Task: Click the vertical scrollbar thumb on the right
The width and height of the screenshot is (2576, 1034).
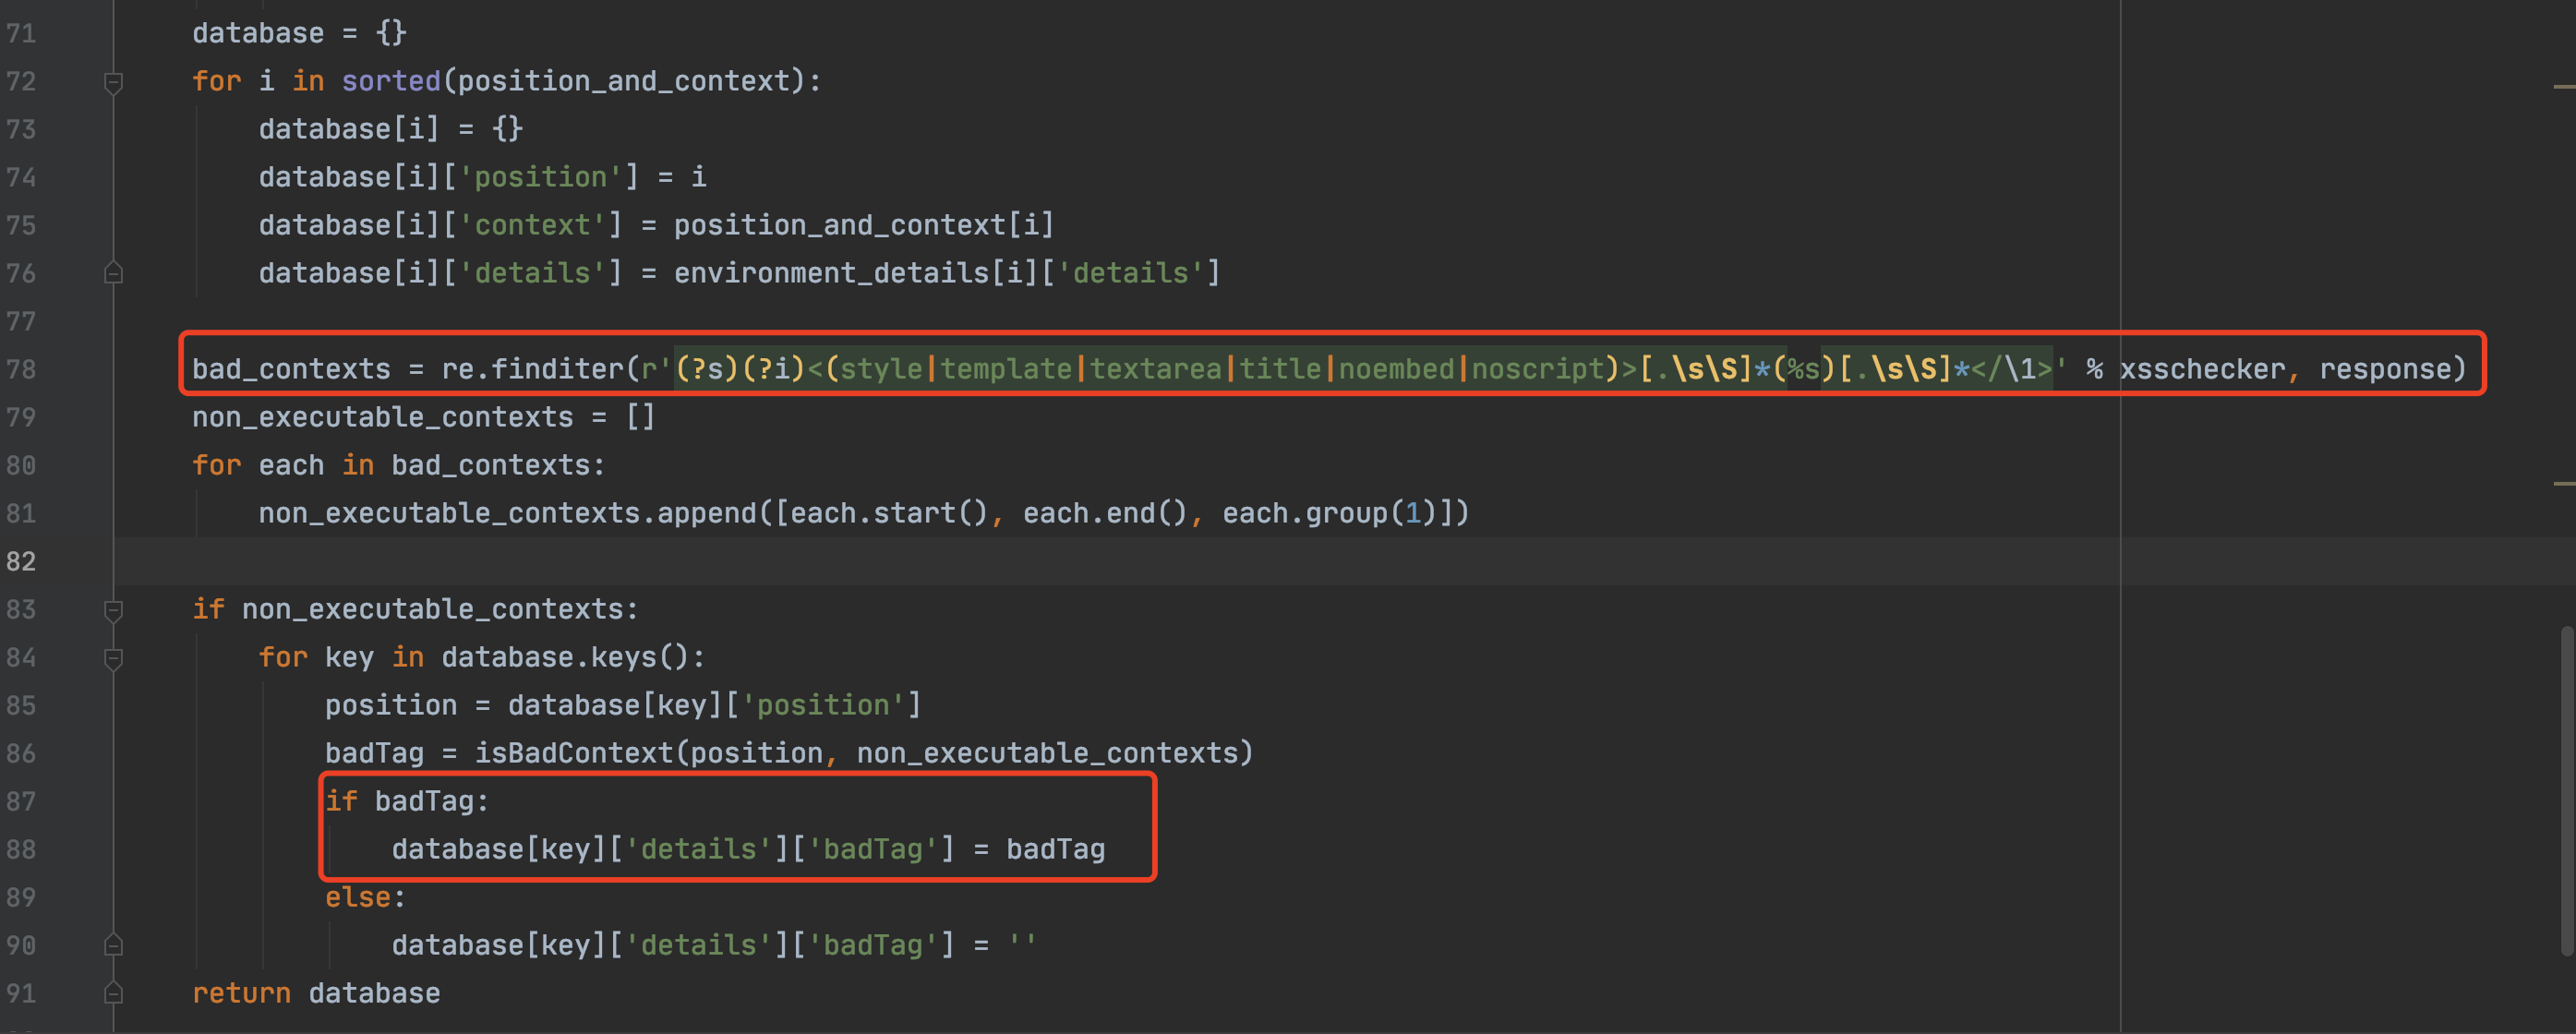Action: click(x=2566, y=790)
